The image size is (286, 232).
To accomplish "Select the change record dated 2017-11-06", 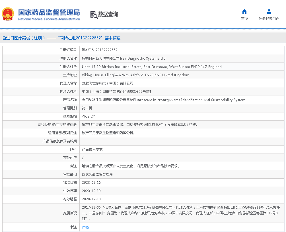I will [x=181, y=213].
